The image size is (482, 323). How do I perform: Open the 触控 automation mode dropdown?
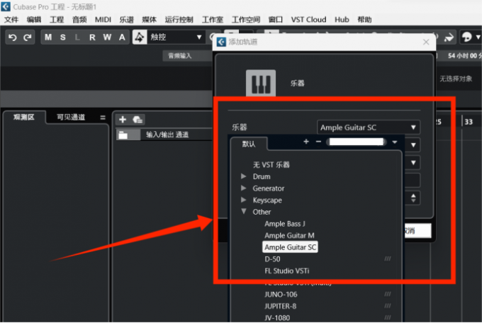pos(176,37)
